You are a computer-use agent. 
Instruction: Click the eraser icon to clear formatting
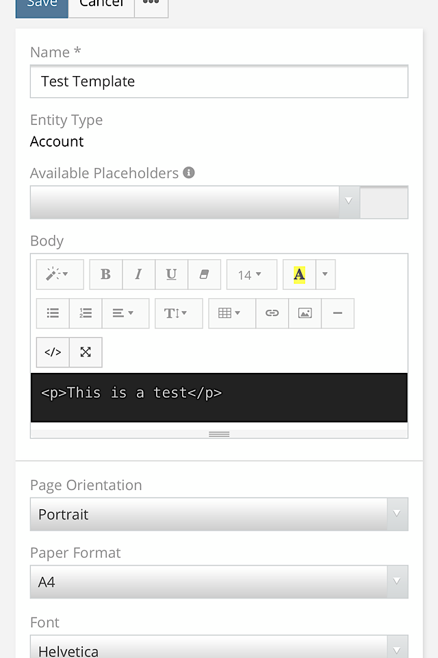pyautogui.click(x=204, y=275)
